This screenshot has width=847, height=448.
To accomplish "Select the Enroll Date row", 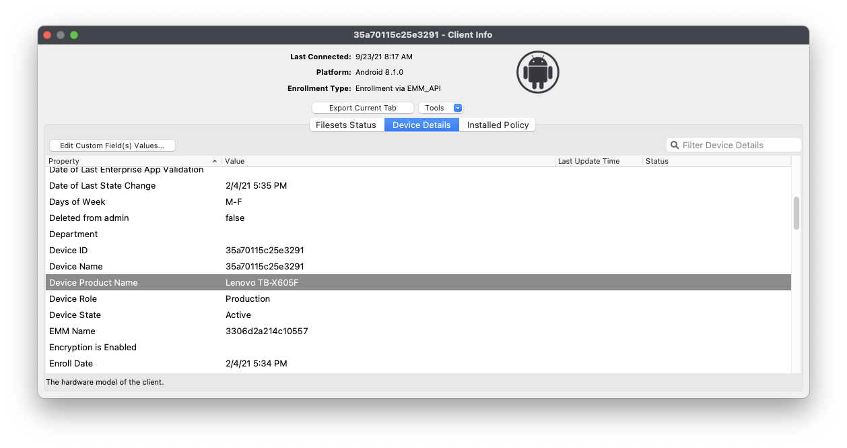I will coord(418,364).
